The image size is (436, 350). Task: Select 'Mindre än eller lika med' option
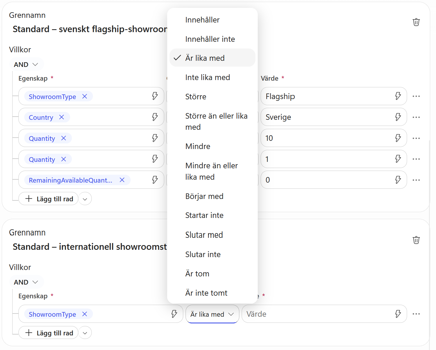point(212,171)
